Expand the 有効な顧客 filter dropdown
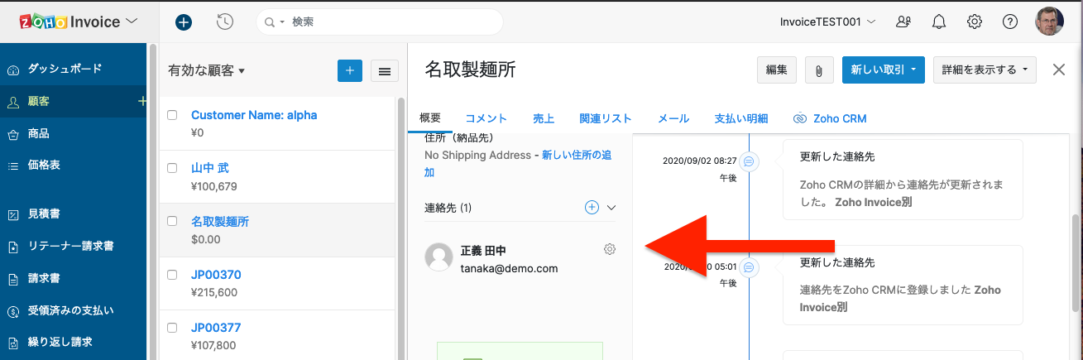This screenshot has width=1083, height=360. pyautogui.click(x=207, y=71)
